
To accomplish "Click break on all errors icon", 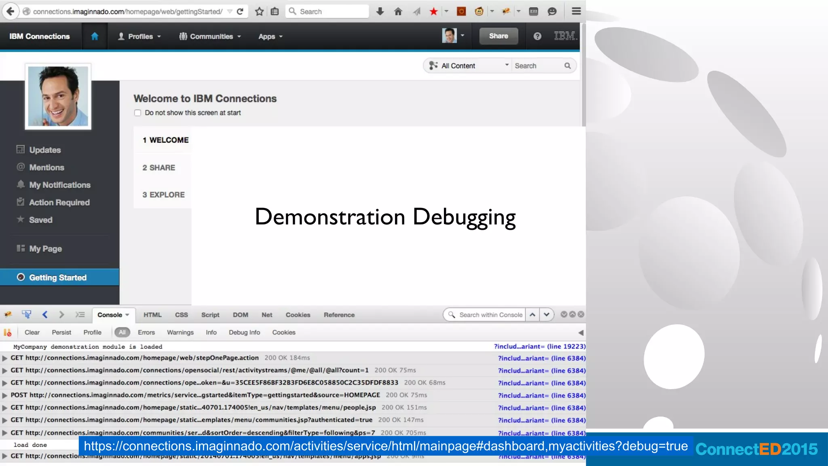I will click(x=8, y=333).
